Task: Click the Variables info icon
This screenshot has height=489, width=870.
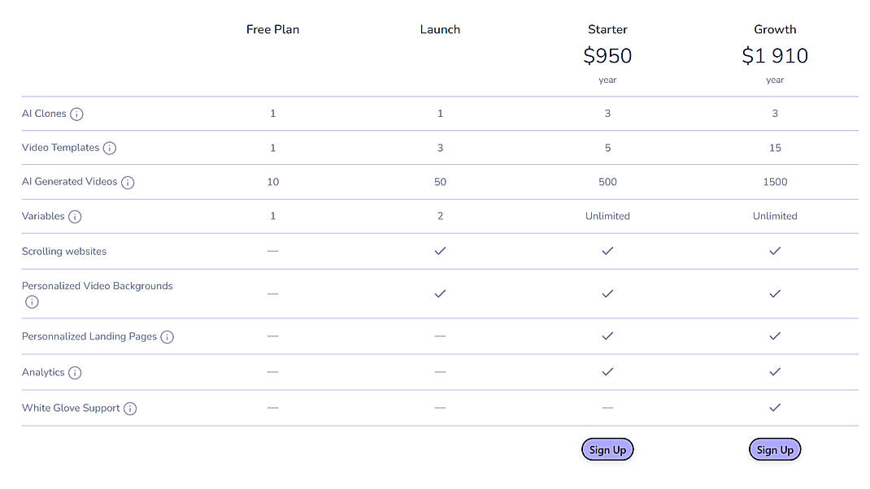Action: [75, 216]
